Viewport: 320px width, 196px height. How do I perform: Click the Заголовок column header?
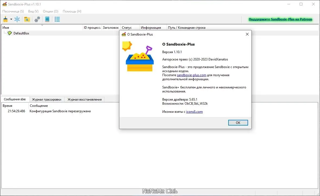111,27
